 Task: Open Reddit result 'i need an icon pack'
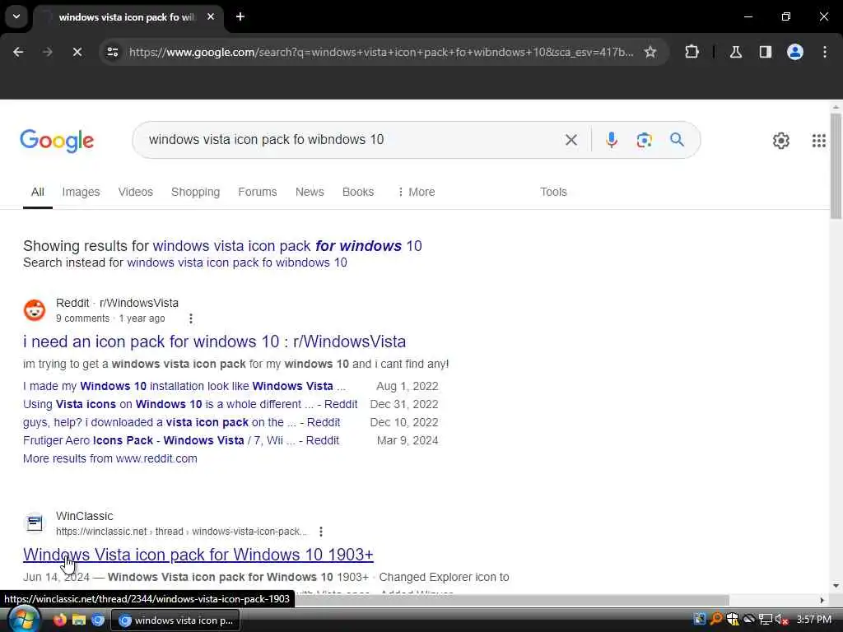click(x=215, y=342)
